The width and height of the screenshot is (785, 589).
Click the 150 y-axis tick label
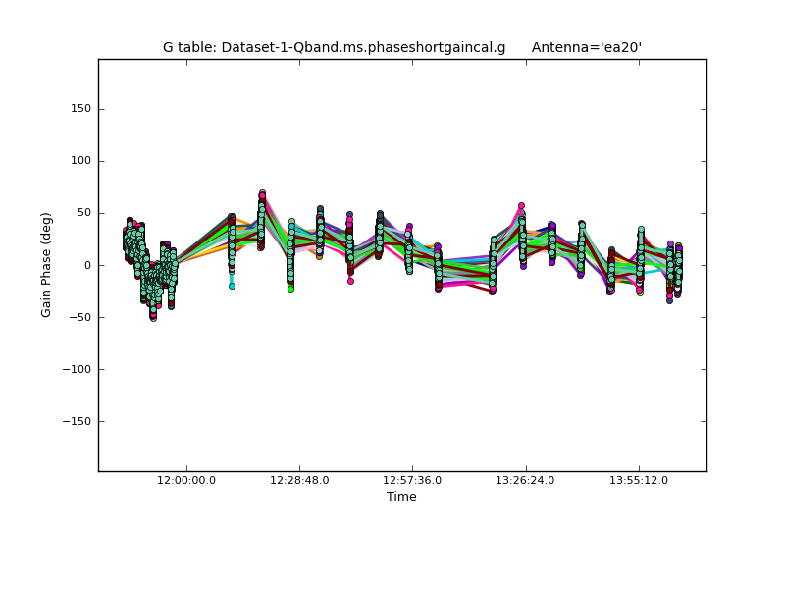tap(80, 109)
